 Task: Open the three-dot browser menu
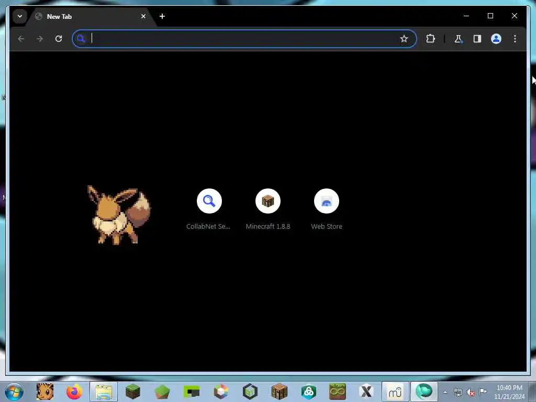point(515,39)
